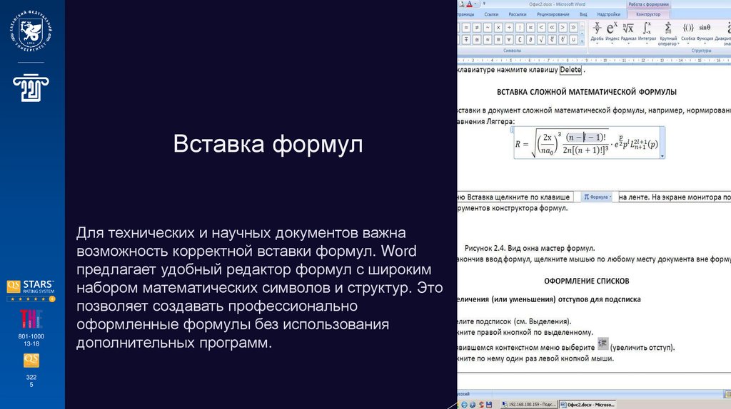Open the Индекс script structure menu

click(x=612, y=33)
